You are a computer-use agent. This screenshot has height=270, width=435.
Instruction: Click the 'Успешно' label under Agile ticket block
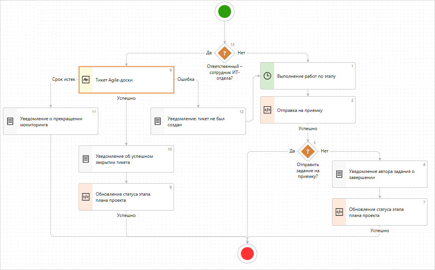[126, 98]
